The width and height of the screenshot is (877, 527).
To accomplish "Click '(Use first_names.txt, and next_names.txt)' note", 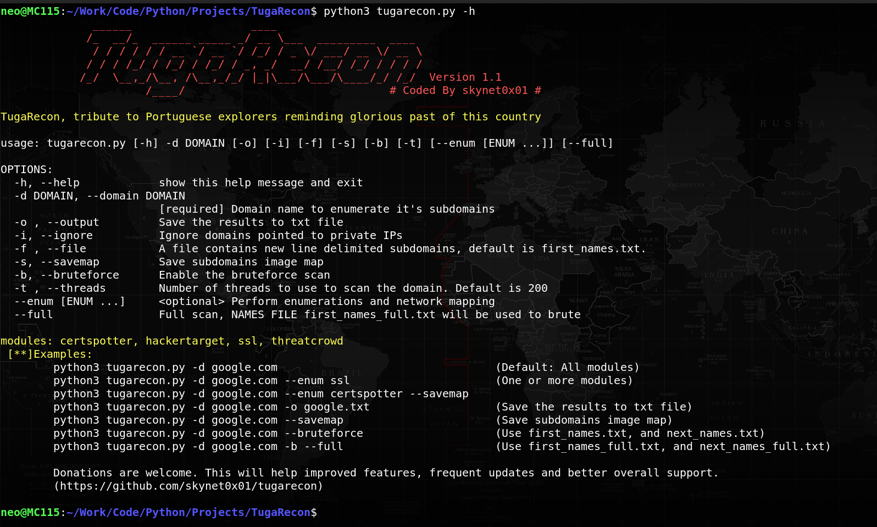I will pyautogui.click(x=630, y=433).
